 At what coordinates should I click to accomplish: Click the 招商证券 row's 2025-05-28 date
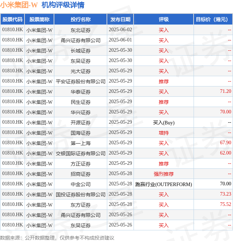pyautogui.click(x=120, y=174)
